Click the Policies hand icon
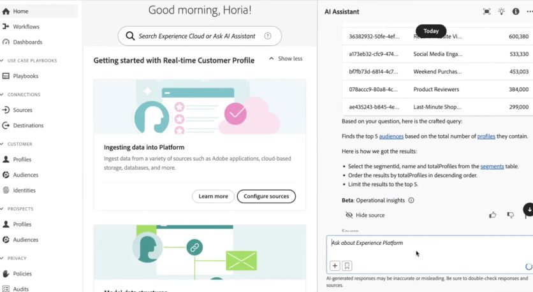Screen dimensions: 533x292 point(6,274)
